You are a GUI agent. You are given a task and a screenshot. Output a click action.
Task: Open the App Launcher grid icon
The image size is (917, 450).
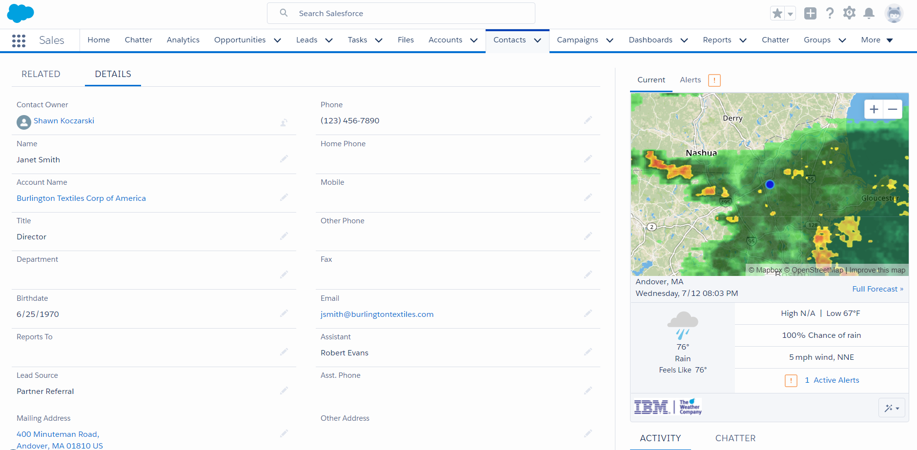click(19, 40)
